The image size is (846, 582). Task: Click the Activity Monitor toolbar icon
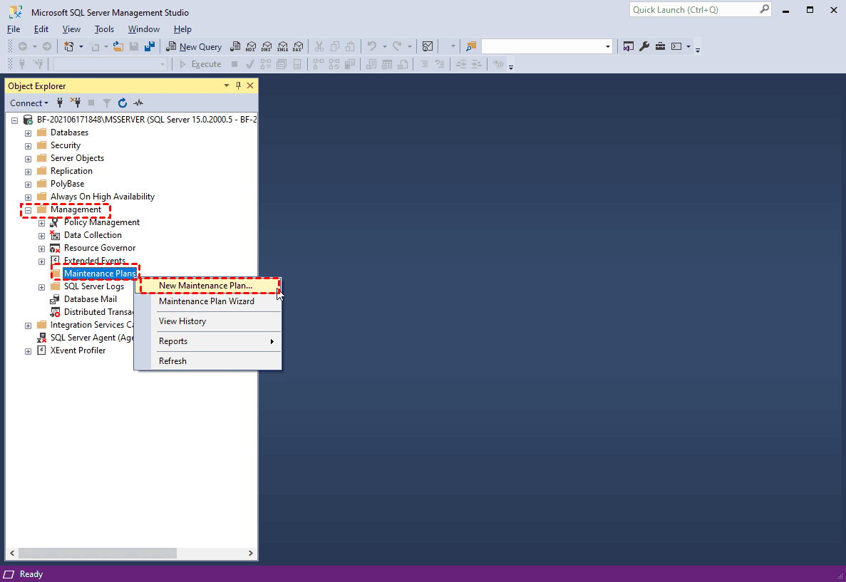428,47
